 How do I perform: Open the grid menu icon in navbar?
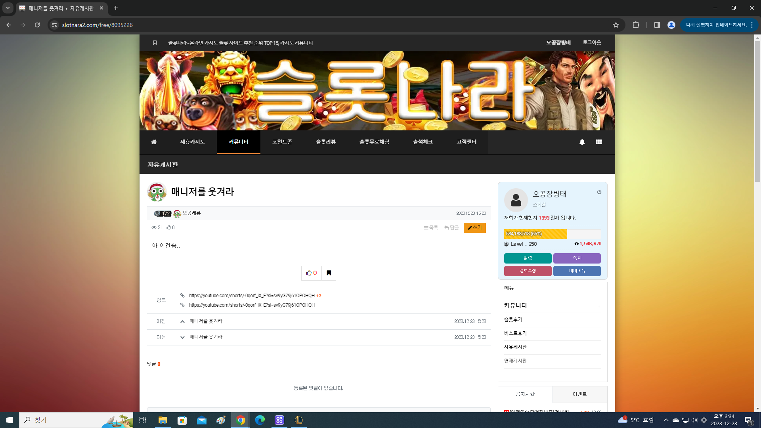pyautogui.click(x=598, y=142)
